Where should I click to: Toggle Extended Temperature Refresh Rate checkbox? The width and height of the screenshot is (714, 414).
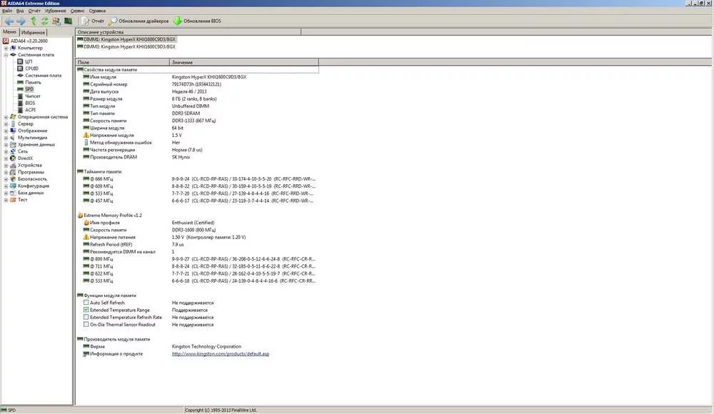[x=86, y=317]
